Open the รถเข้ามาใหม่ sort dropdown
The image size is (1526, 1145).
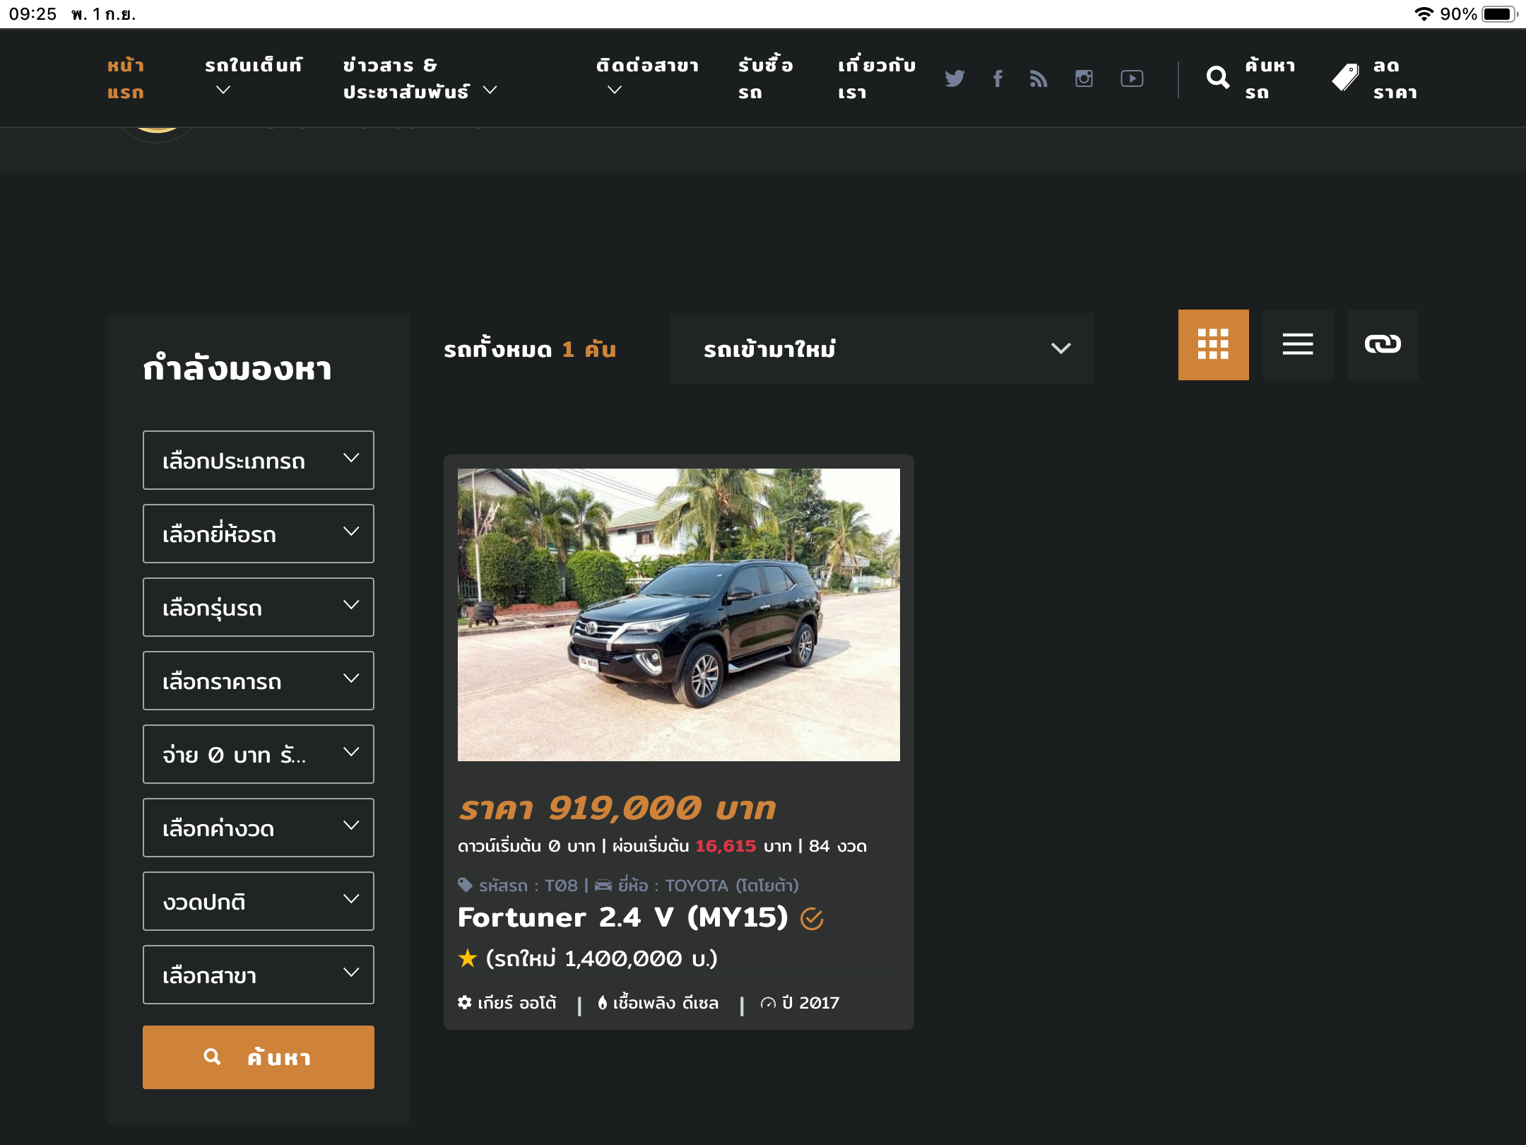[x=881, y=348]
